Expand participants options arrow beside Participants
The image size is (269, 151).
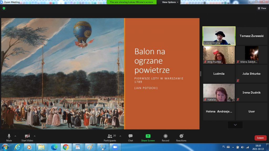120,136
